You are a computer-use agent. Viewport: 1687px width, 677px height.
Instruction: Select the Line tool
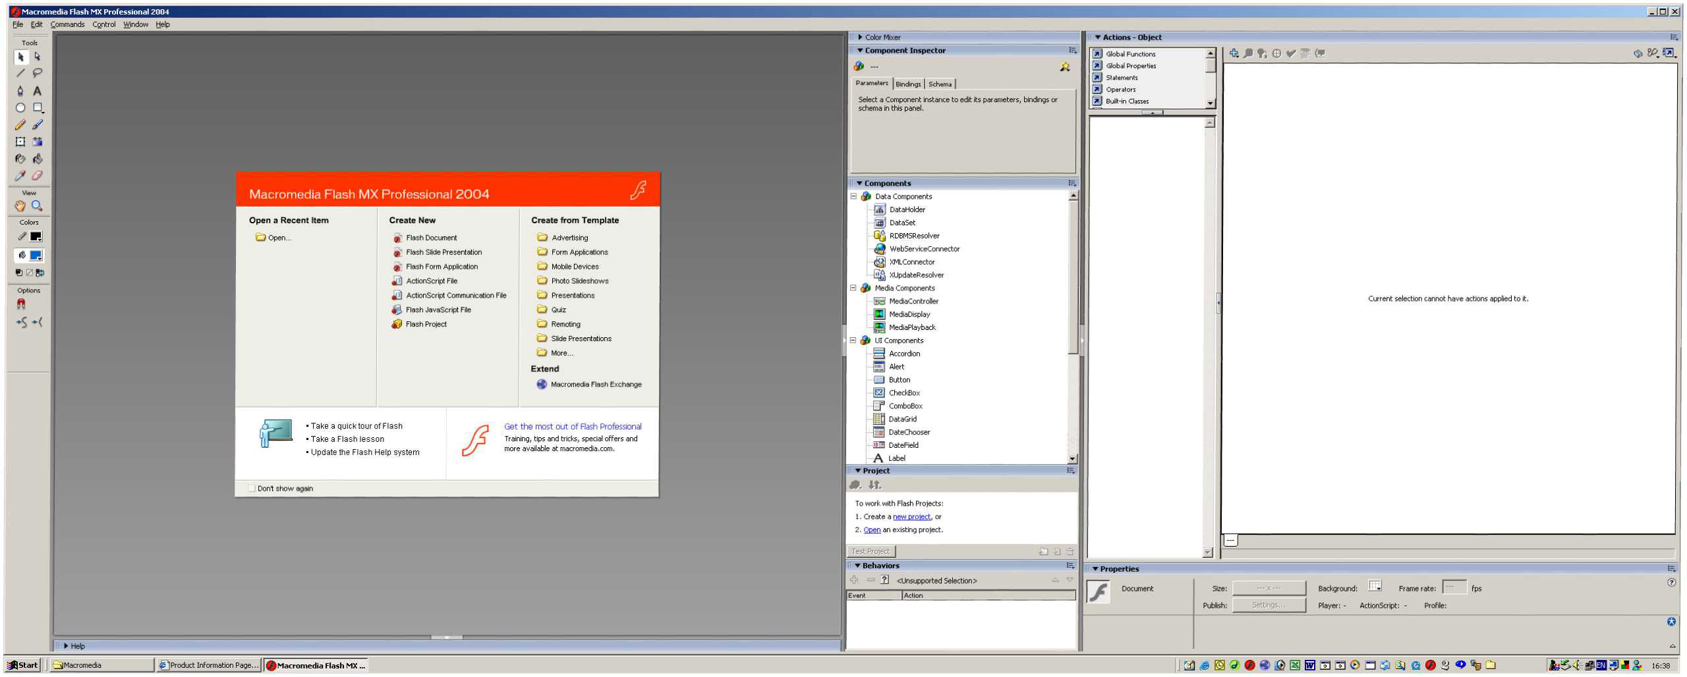[20, 73]
